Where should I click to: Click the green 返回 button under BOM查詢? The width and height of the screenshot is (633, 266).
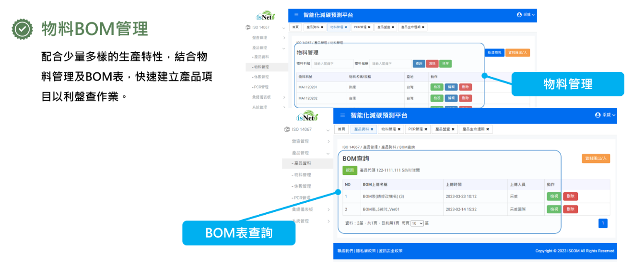(350, 170)
